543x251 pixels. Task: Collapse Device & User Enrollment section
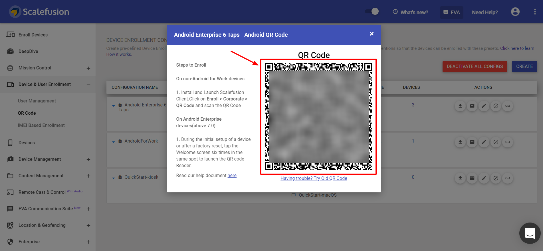pos(88,85)
